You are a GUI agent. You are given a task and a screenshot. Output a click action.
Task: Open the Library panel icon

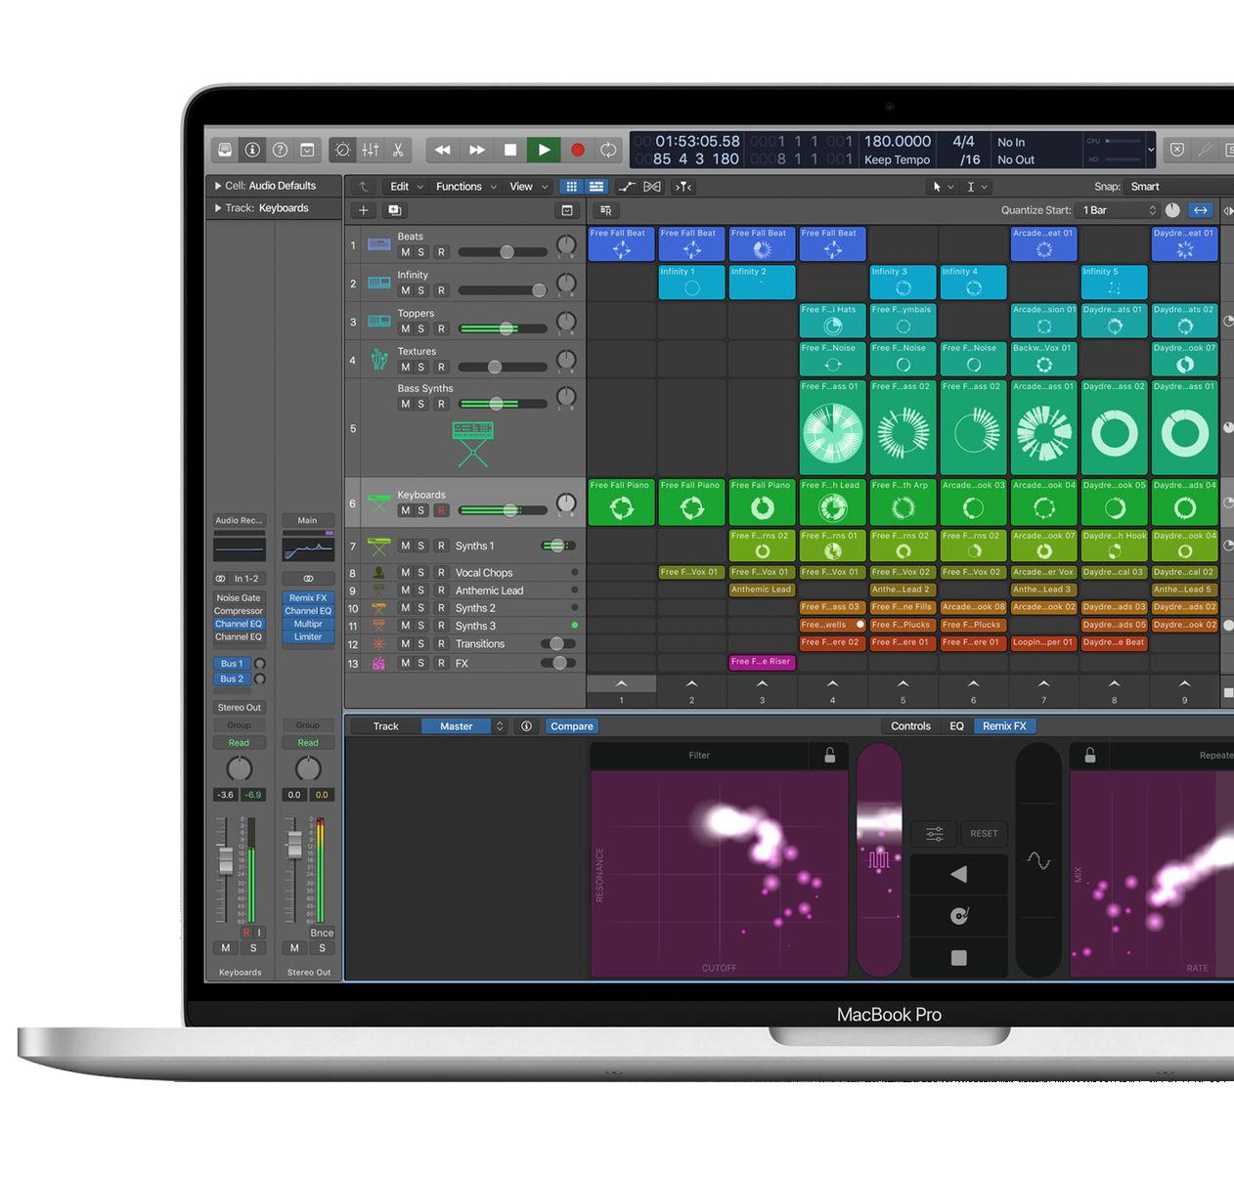point(225,150)
